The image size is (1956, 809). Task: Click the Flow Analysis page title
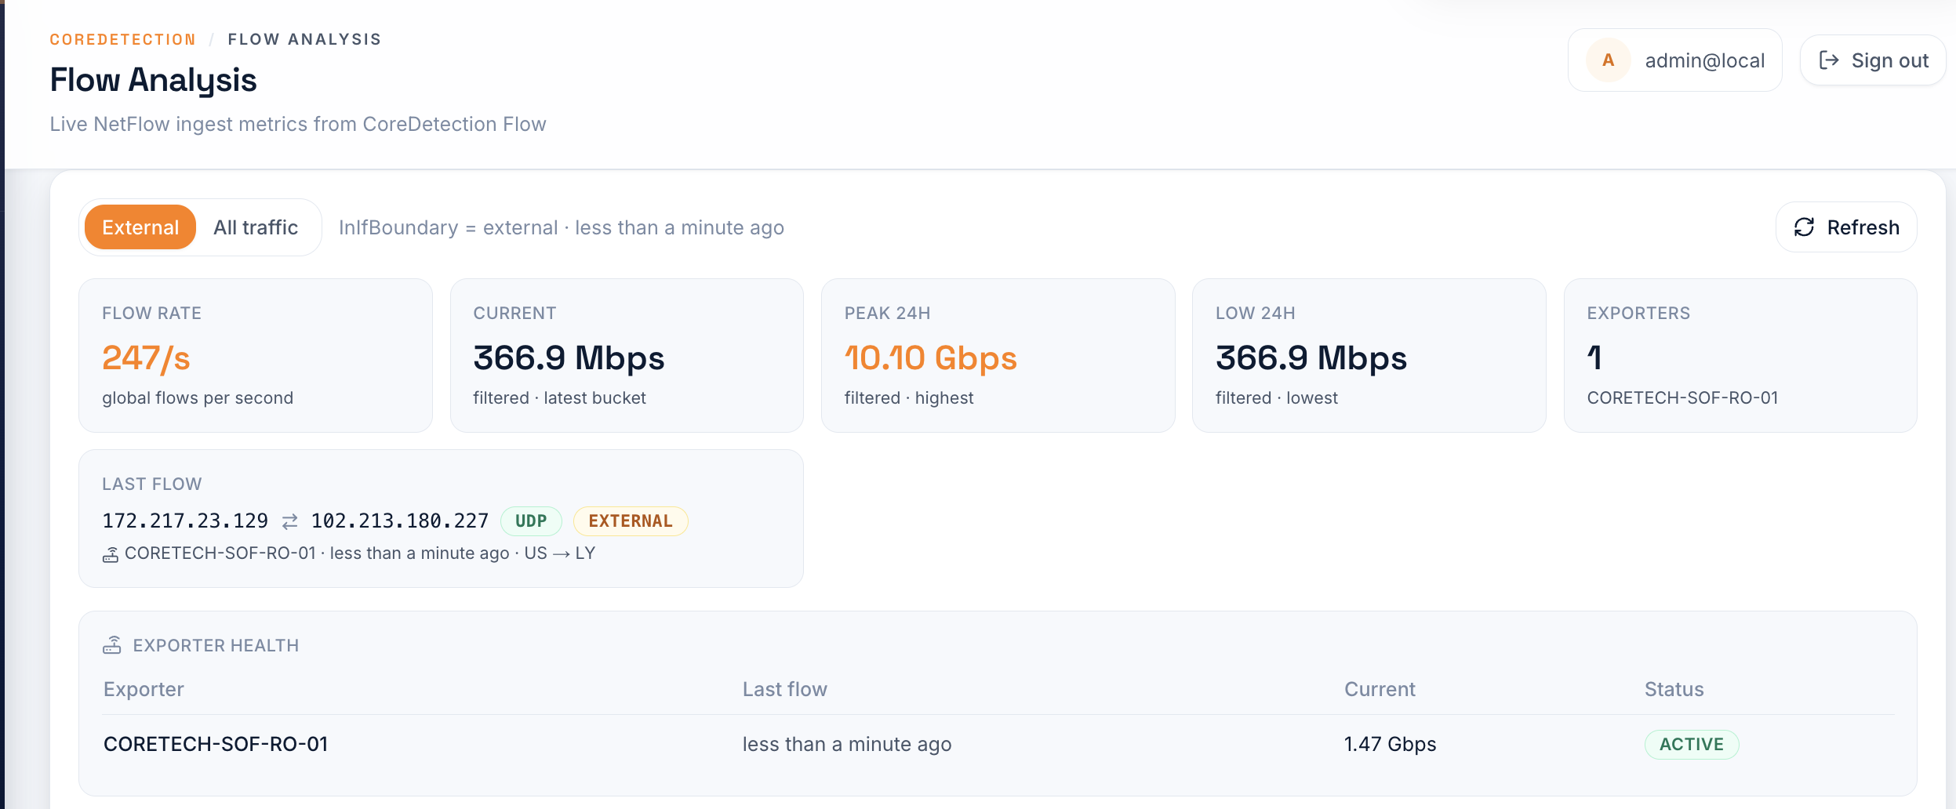153,81
